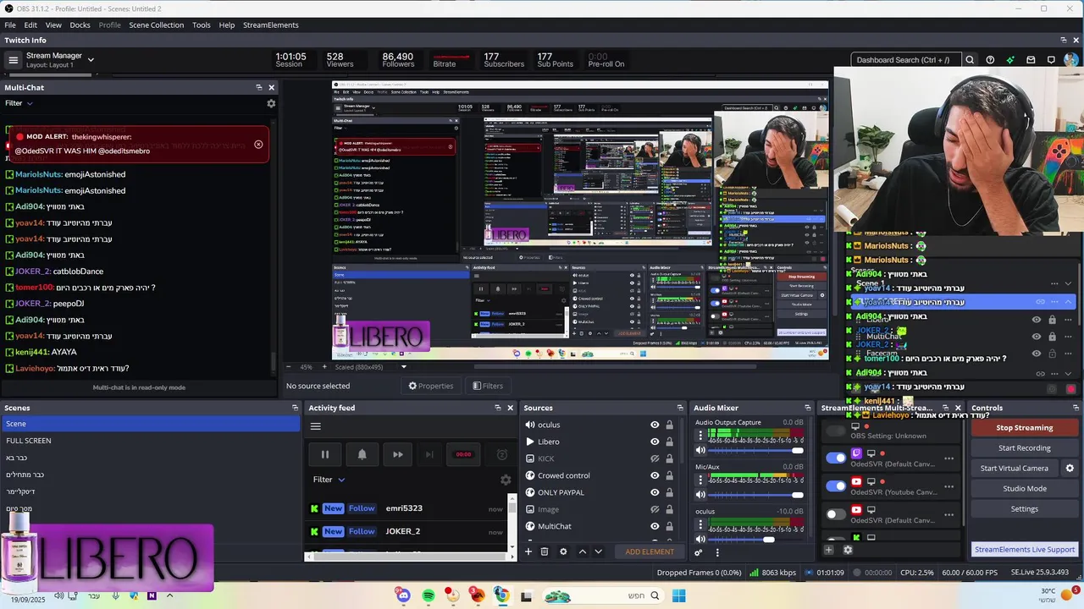Mute alerts with the bell icon

point(362,454)
